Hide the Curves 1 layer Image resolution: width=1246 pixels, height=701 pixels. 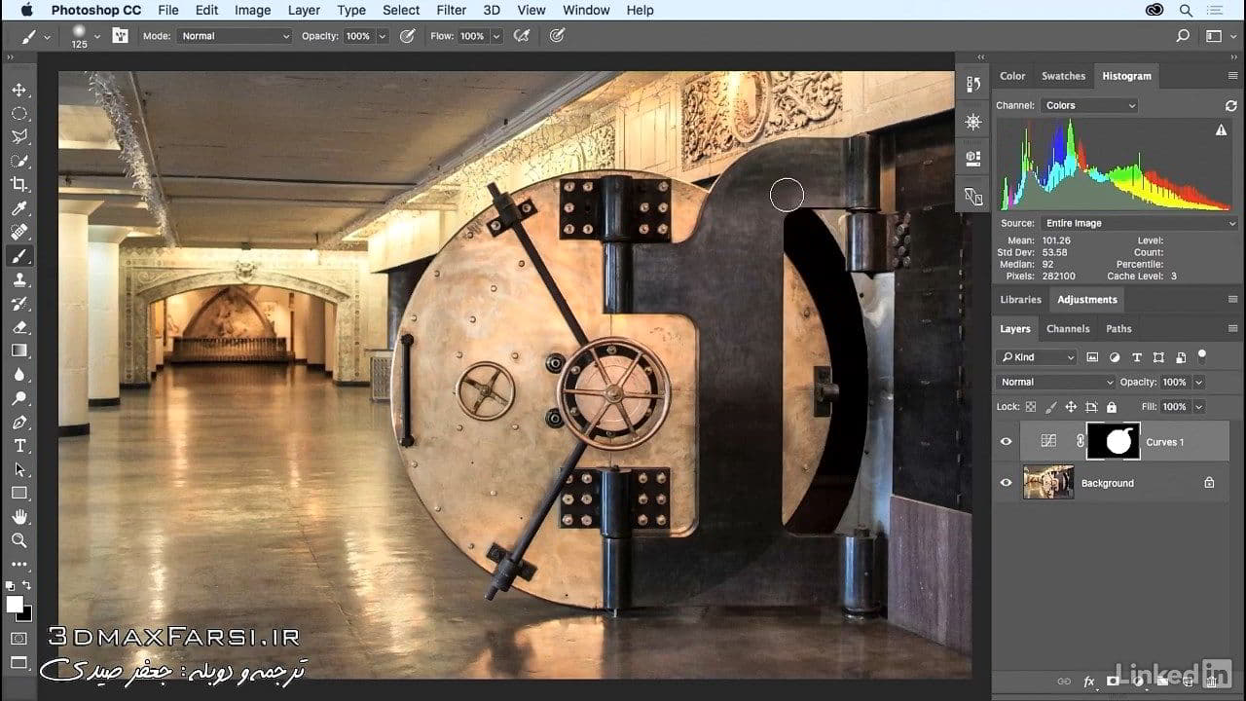(1007, 442)
